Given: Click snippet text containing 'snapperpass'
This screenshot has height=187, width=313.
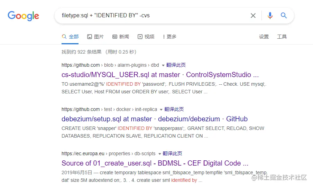Looking at the screenshot, I should pos(163,132).
